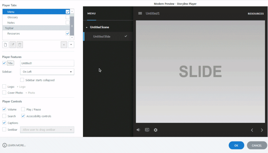Click the player tabs scrollbar thumb

coord(72,26)
